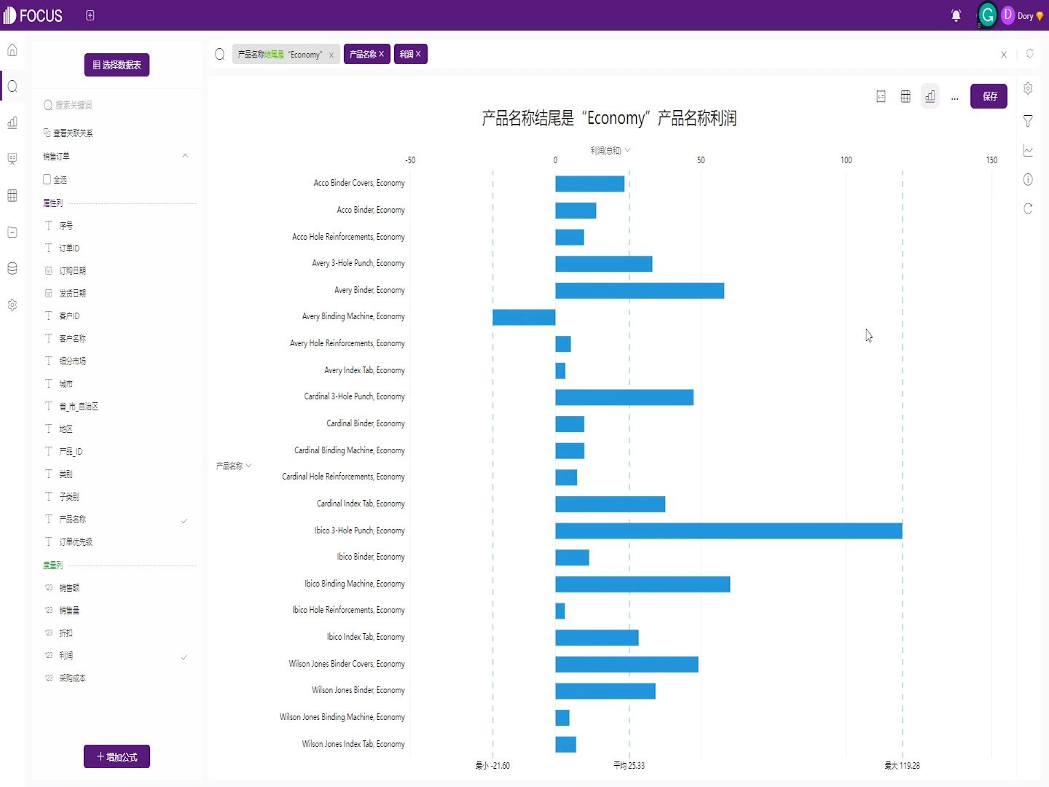1049x787 pixels.
Task: Focus the 搜索关键词 search field
Action: point(117,105)
